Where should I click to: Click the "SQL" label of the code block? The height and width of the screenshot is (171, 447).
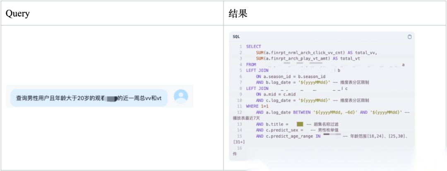[x=236, y=37]
